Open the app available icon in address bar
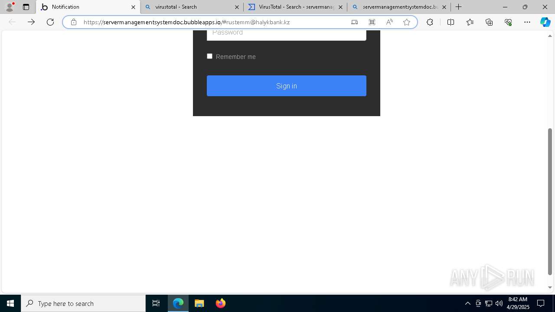The image size is (555, 312). [x=354, y=22]
